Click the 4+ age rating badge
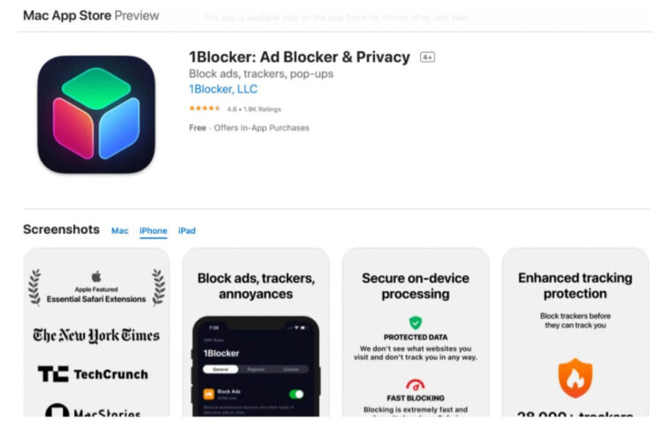This screenshot has width=653, height=421. [x=427, y=57]
